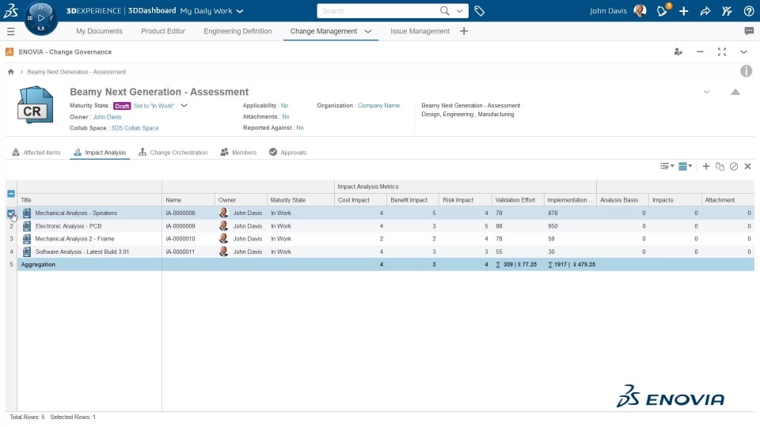Click the copy icon in table toolbar

coord(720,166)
